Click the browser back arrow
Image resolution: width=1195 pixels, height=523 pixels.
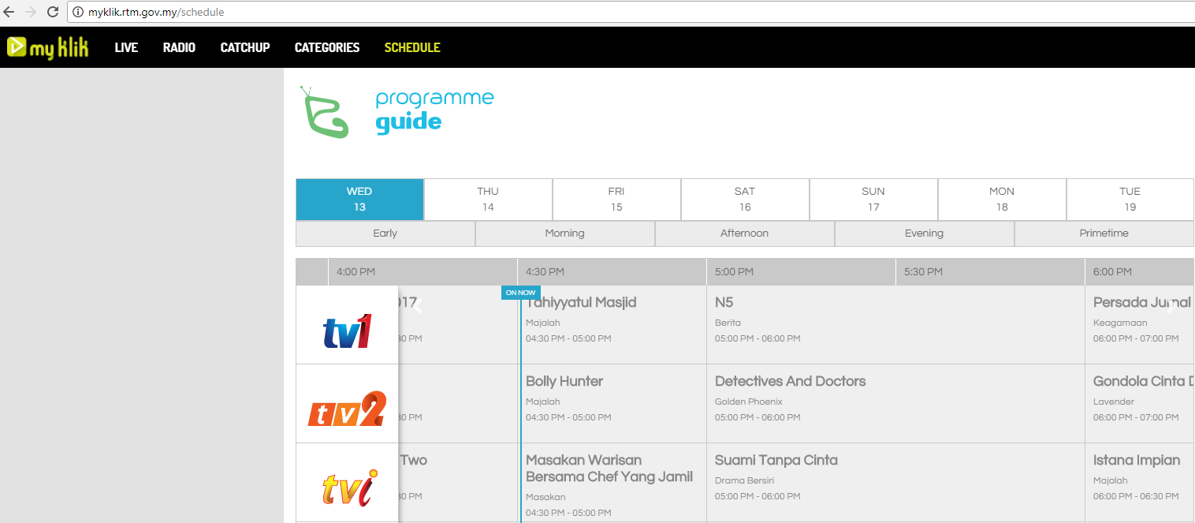(x=9, y=12)
